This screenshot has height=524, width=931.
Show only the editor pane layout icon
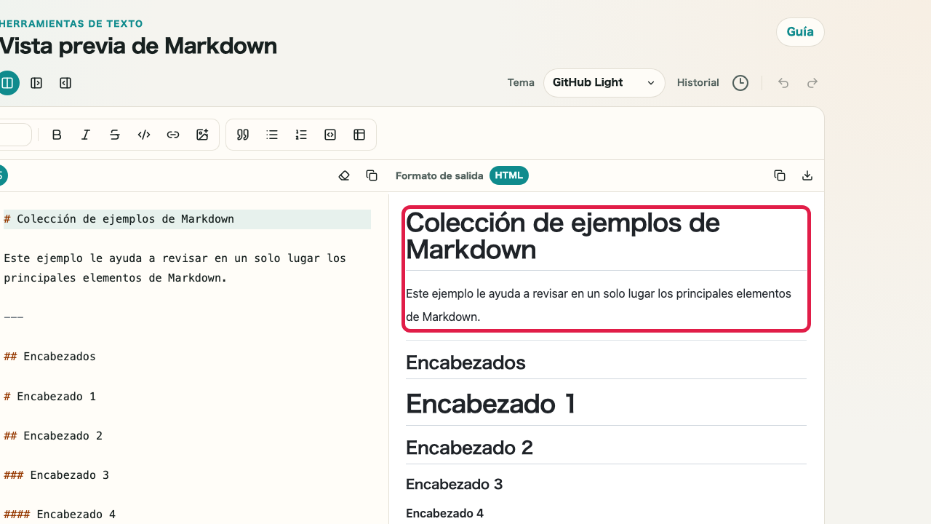36,83
